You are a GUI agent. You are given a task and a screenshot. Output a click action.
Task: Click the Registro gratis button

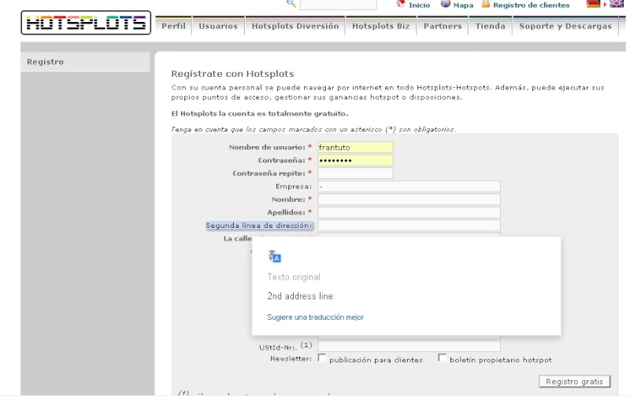point(575,382)
